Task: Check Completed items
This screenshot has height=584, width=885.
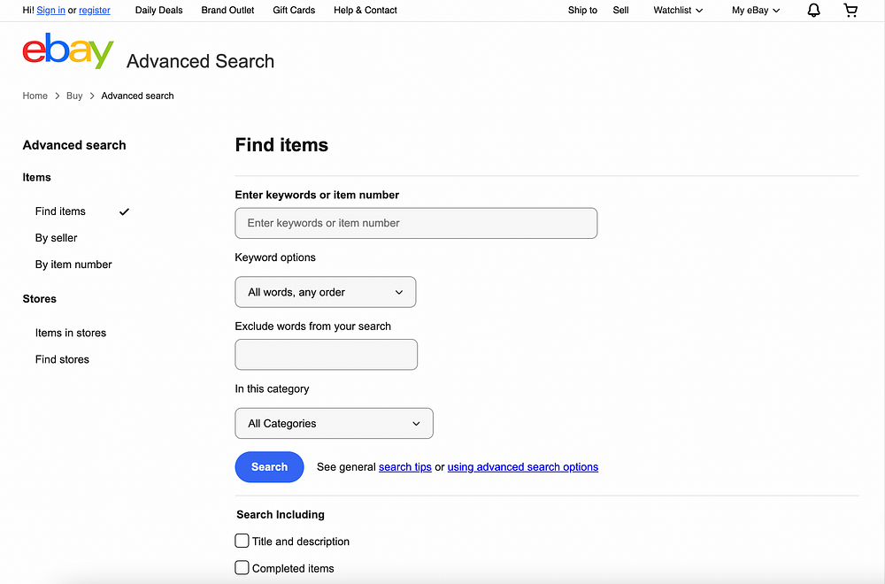Action: 242,567
